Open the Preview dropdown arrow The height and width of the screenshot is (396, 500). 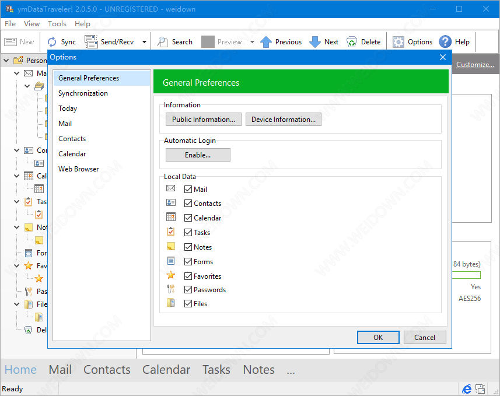(252, 42)
